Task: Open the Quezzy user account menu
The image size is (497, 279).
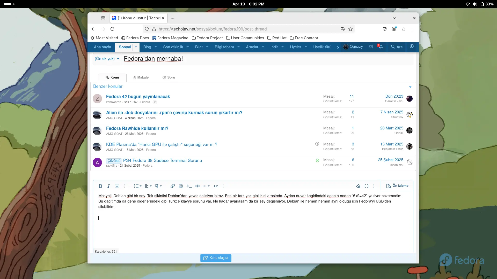Action: pyautogui.click(x=353, y=47)
